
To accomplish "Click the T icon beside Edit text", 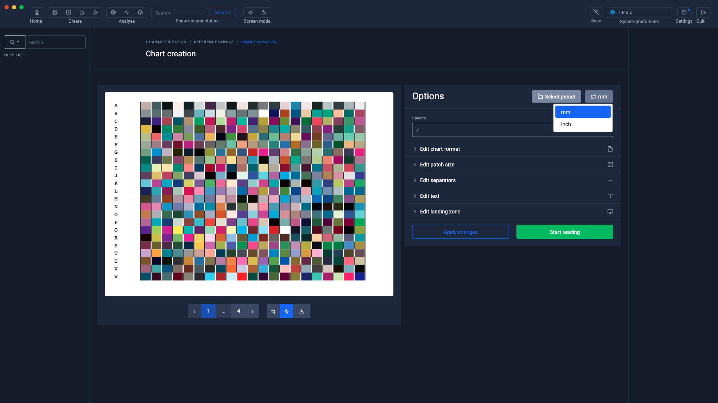I will pos(610,196).
